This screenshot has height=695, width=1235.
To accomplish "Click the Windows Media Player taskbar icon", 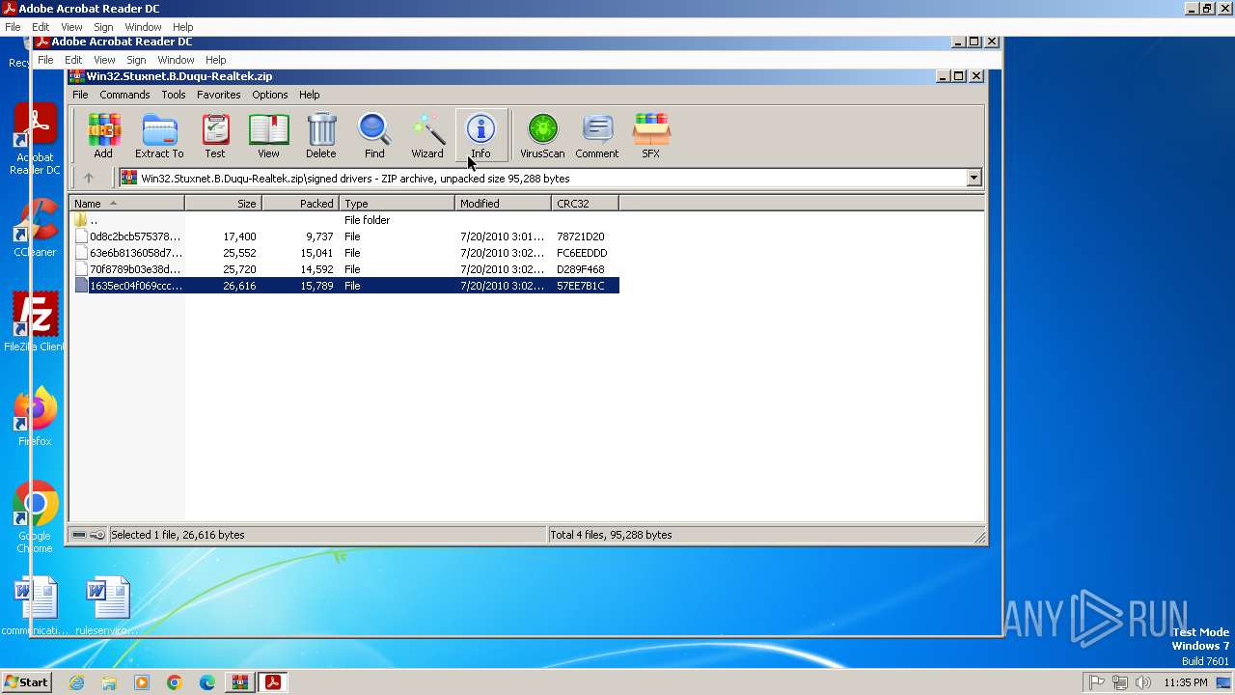I will [142, 682].
